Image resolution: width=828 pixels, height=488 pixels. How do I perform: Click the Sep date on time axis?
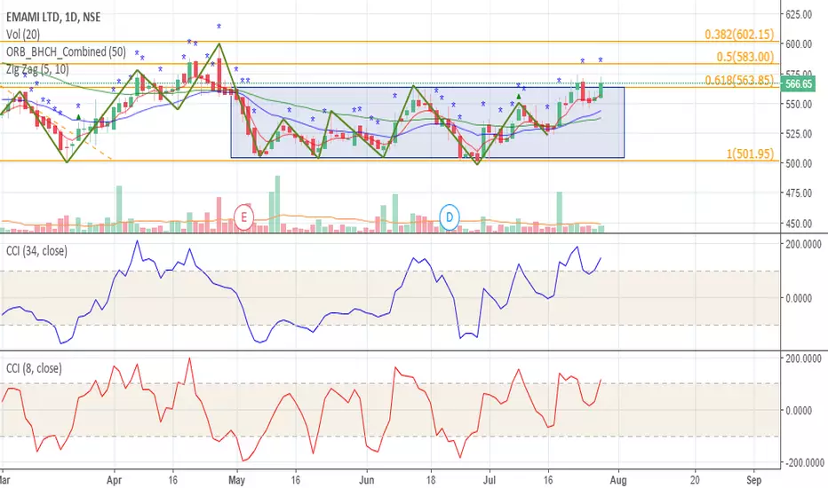click(x=753, y=480)
